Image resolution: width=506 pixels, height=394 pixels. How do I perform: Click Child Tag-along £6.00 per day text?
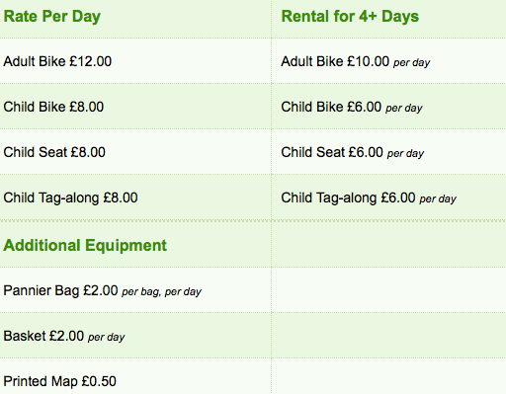[369, 197]
